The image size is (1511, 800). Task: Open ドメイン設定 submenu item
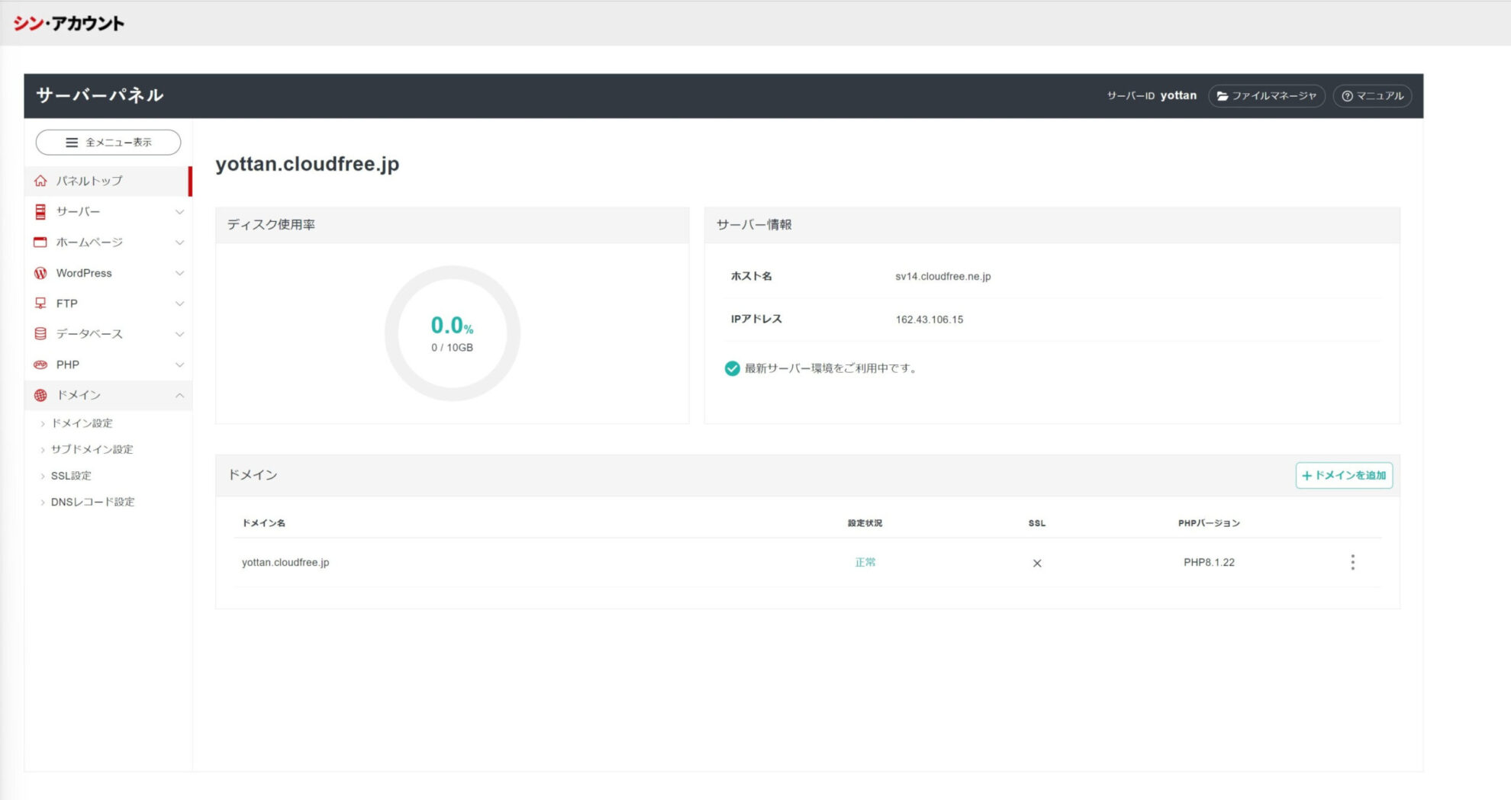point(82,423)
